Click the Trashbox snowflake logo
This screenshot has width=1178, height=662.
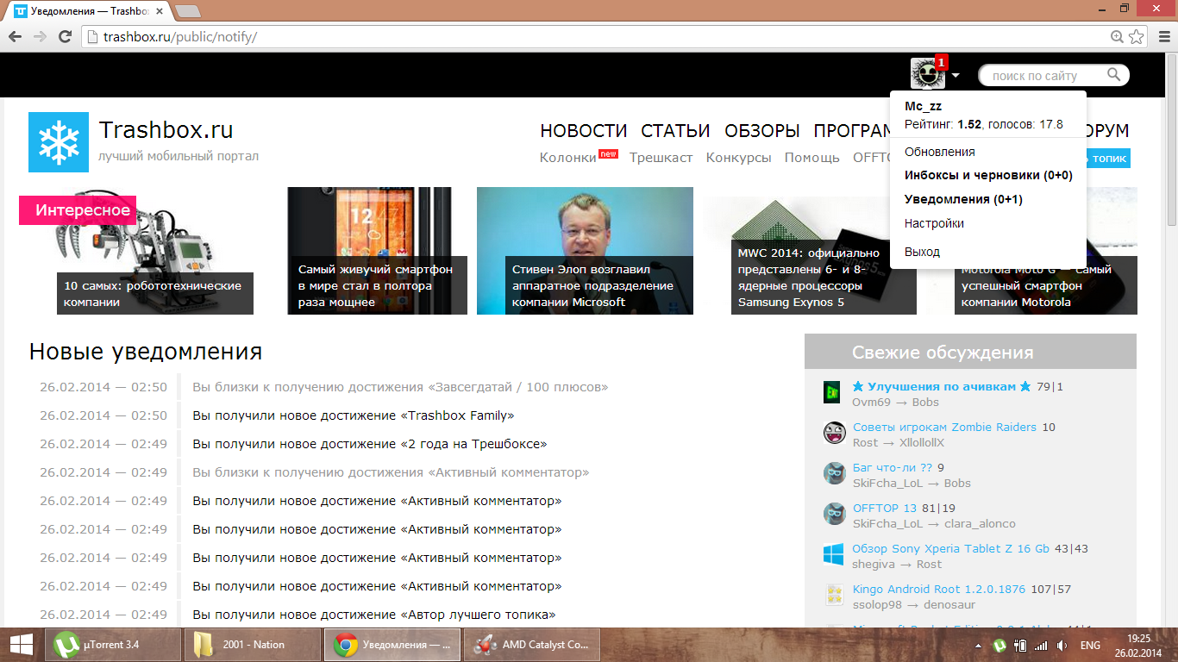pos(59,142)
